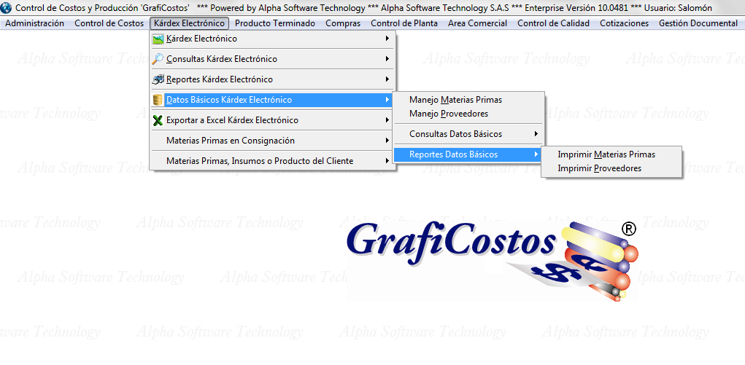Open the Area Comercial menu
This screenshot has width=745, height=365.
[x=477, y=23]
